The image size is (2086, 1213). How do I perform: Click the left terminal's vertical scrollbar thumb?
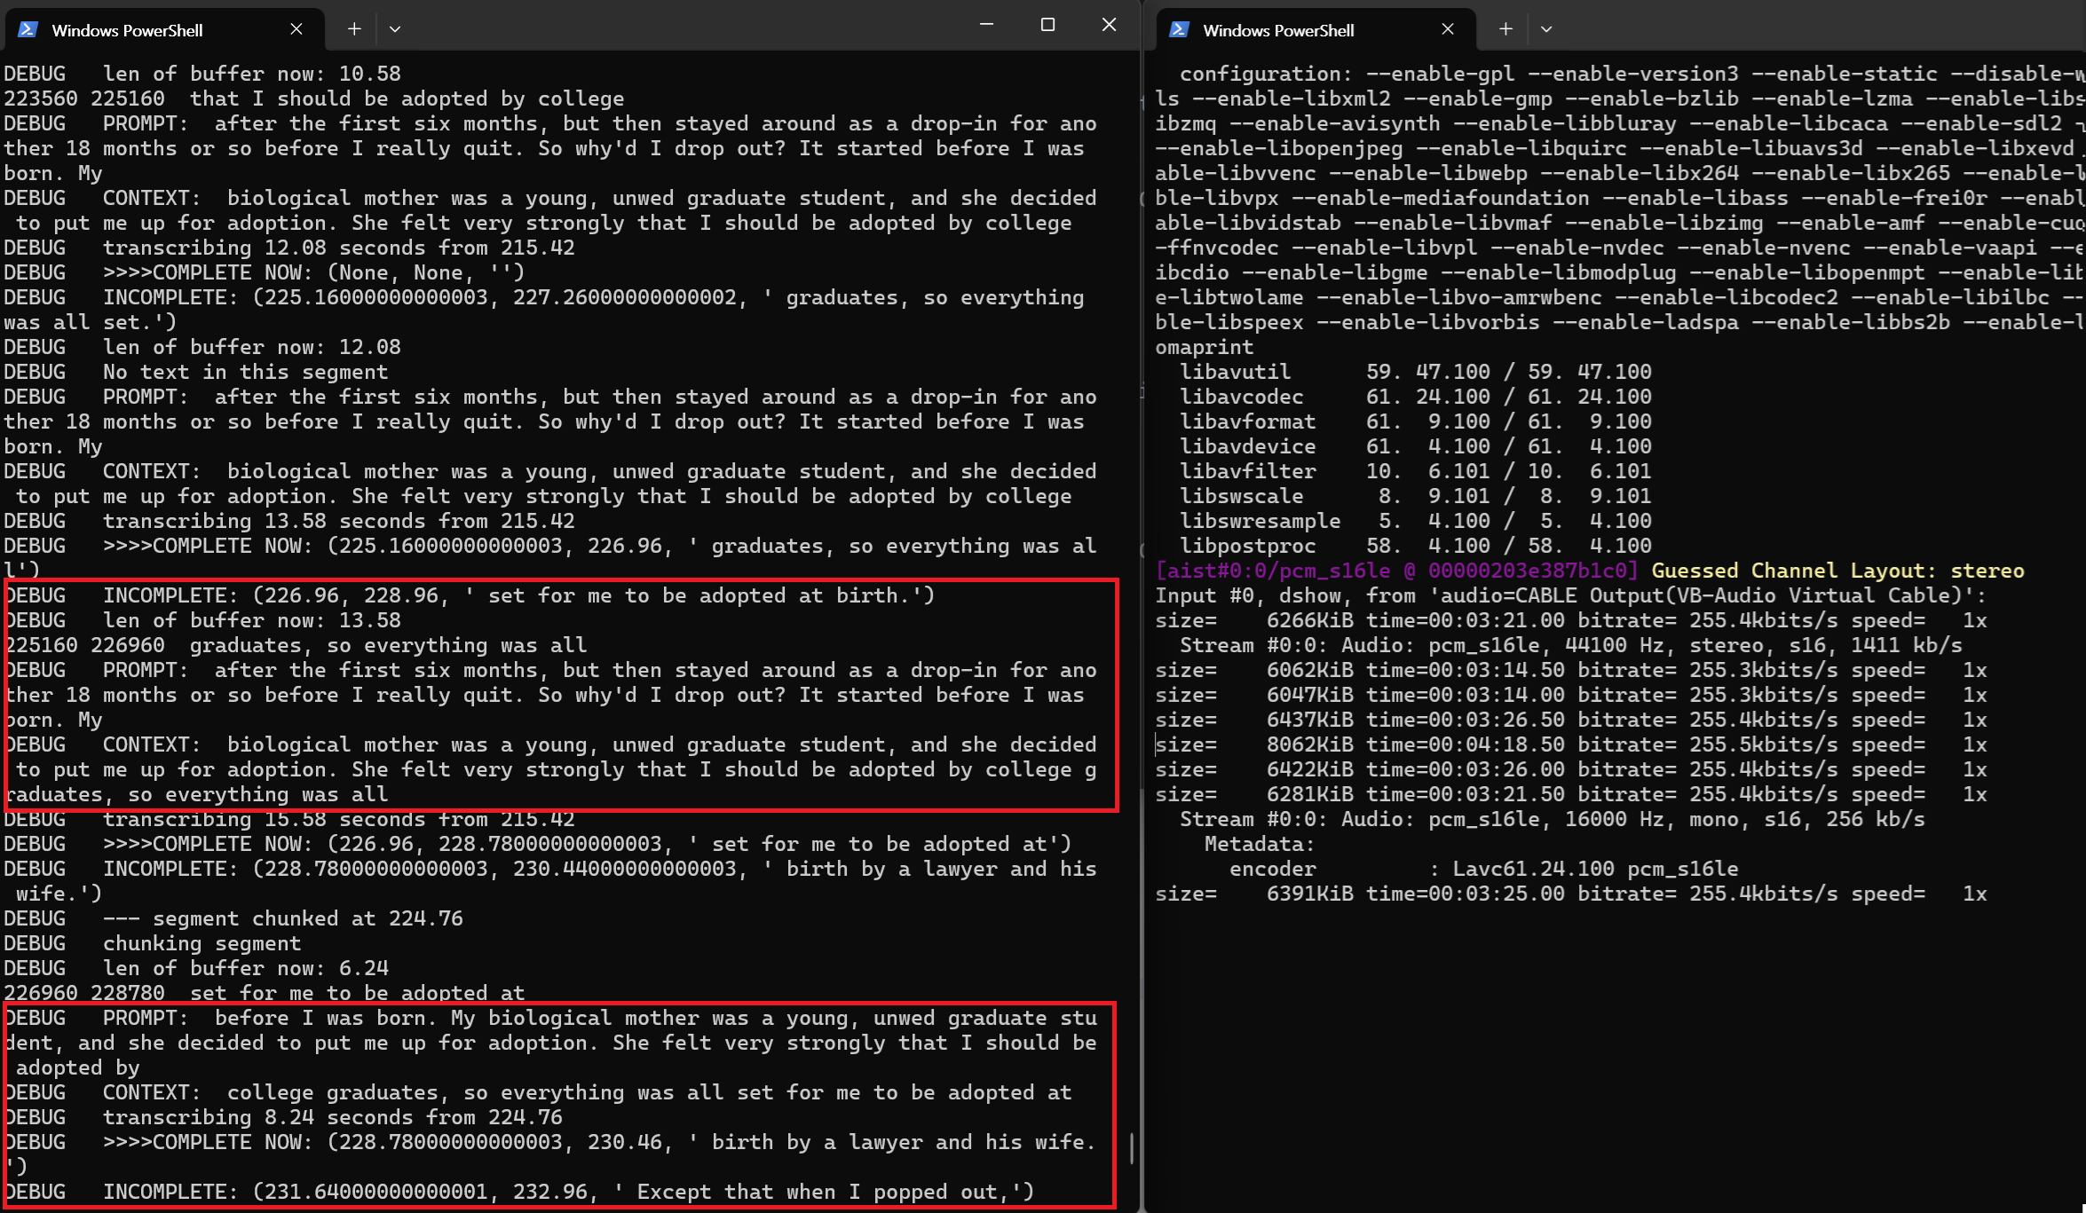1131,1148
